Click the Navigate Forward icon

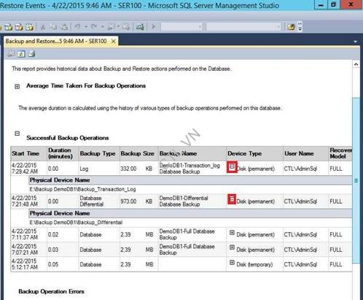126,26
